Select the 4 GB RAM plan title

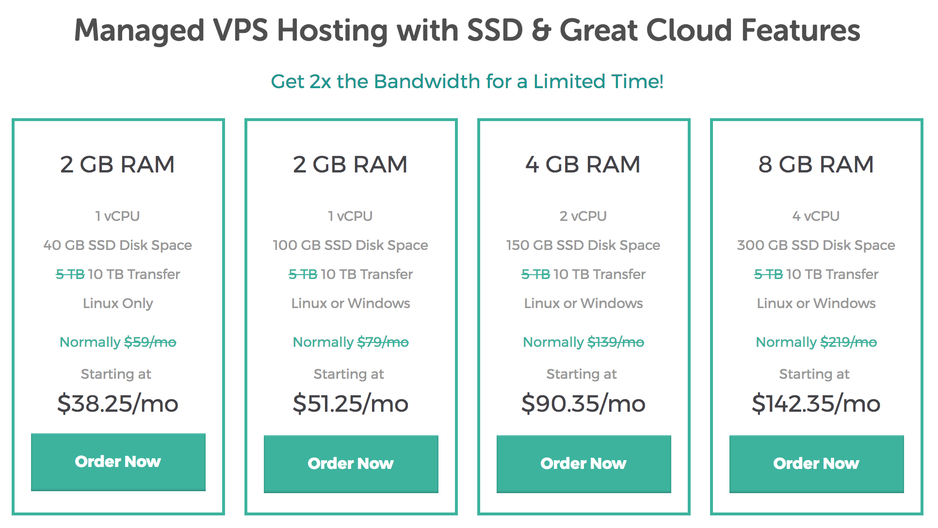[x=583, y=164]
